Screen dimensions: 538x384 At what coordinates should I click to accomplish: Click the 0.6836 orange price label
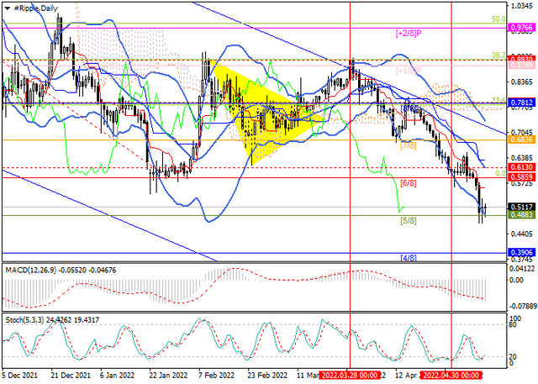[x=521, y=139]
